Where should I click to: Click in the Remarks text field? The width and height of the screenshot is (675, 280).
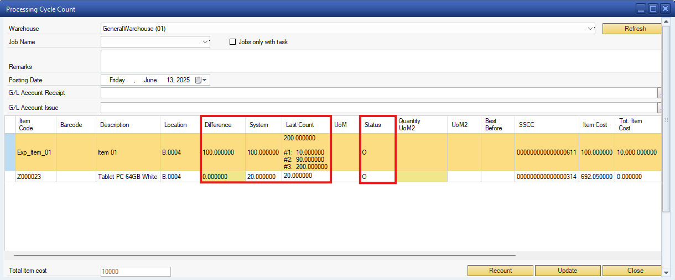click(381, 61)
